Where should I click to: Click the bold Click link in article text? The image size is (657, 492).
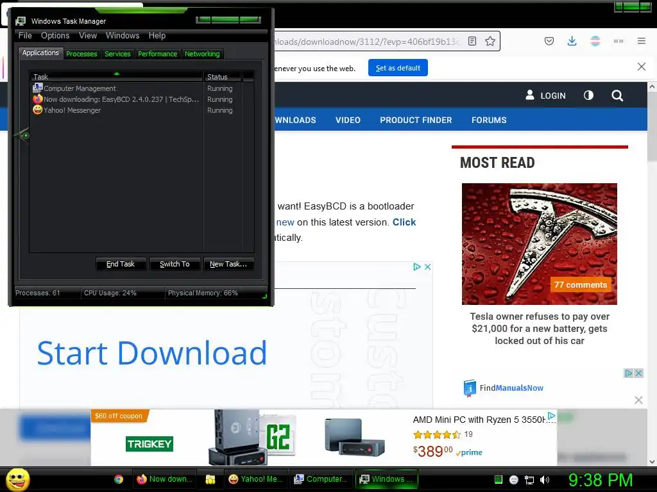pyautogui.click(x=404, y=222)
